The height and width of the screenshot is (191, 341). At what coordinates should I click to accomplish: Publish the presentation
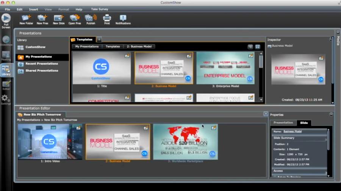(91, 20)
